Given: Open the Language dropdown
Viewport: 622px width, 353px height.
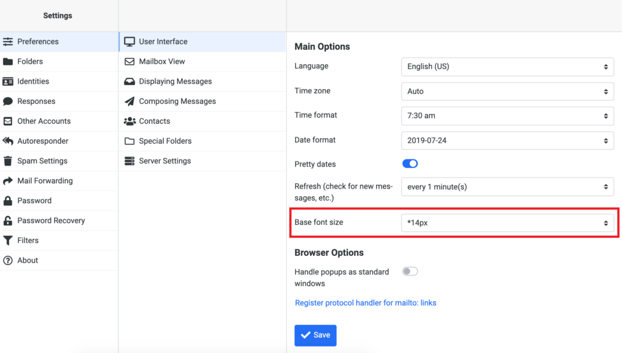Looking at the screenshot, I should pos(507,67).
